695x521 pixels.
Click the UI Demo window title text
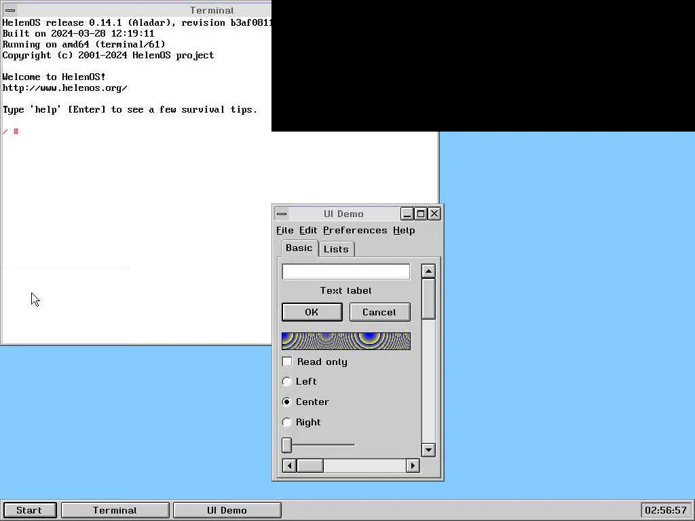(343, 214)
